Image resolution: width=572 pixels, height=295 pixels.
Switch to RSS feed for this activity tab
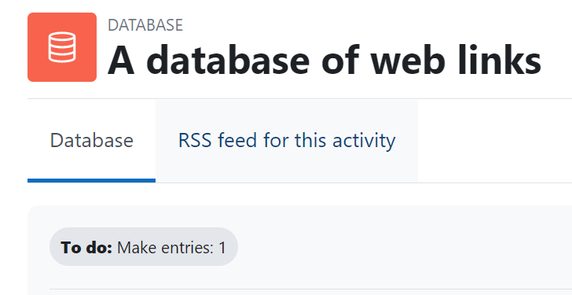point(287,141)
